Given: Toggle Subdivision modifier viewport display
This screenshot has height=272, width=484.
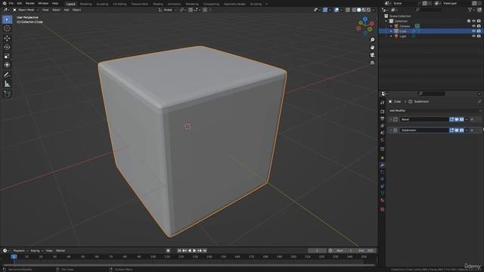Looking at the screenshot, I should pyautogui.click(x=457, y=130).
